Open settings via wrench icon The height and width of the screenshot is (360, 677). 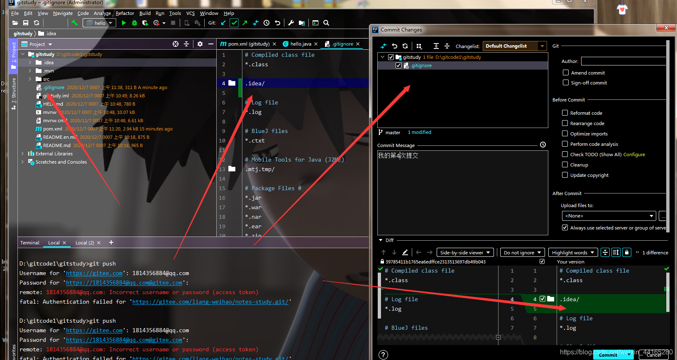point(291,23)
